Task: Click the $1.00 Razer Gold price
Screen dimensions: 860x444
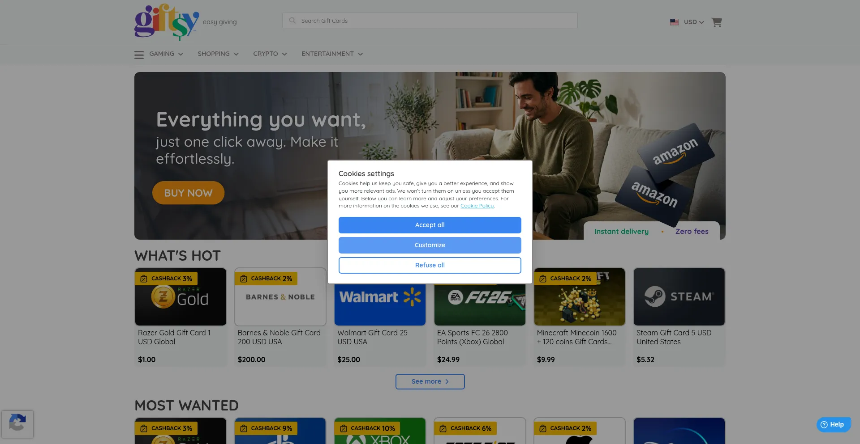Action: pos(146,359)
